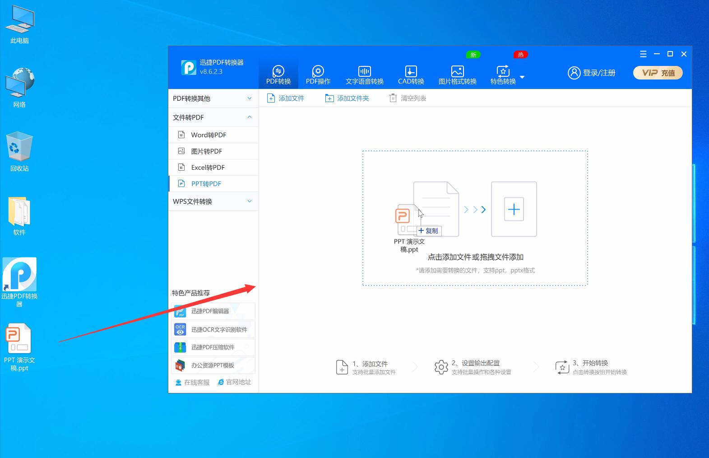709x458 pixels.
Task: Open the 图片格式转换 tab
Action: 458,75
